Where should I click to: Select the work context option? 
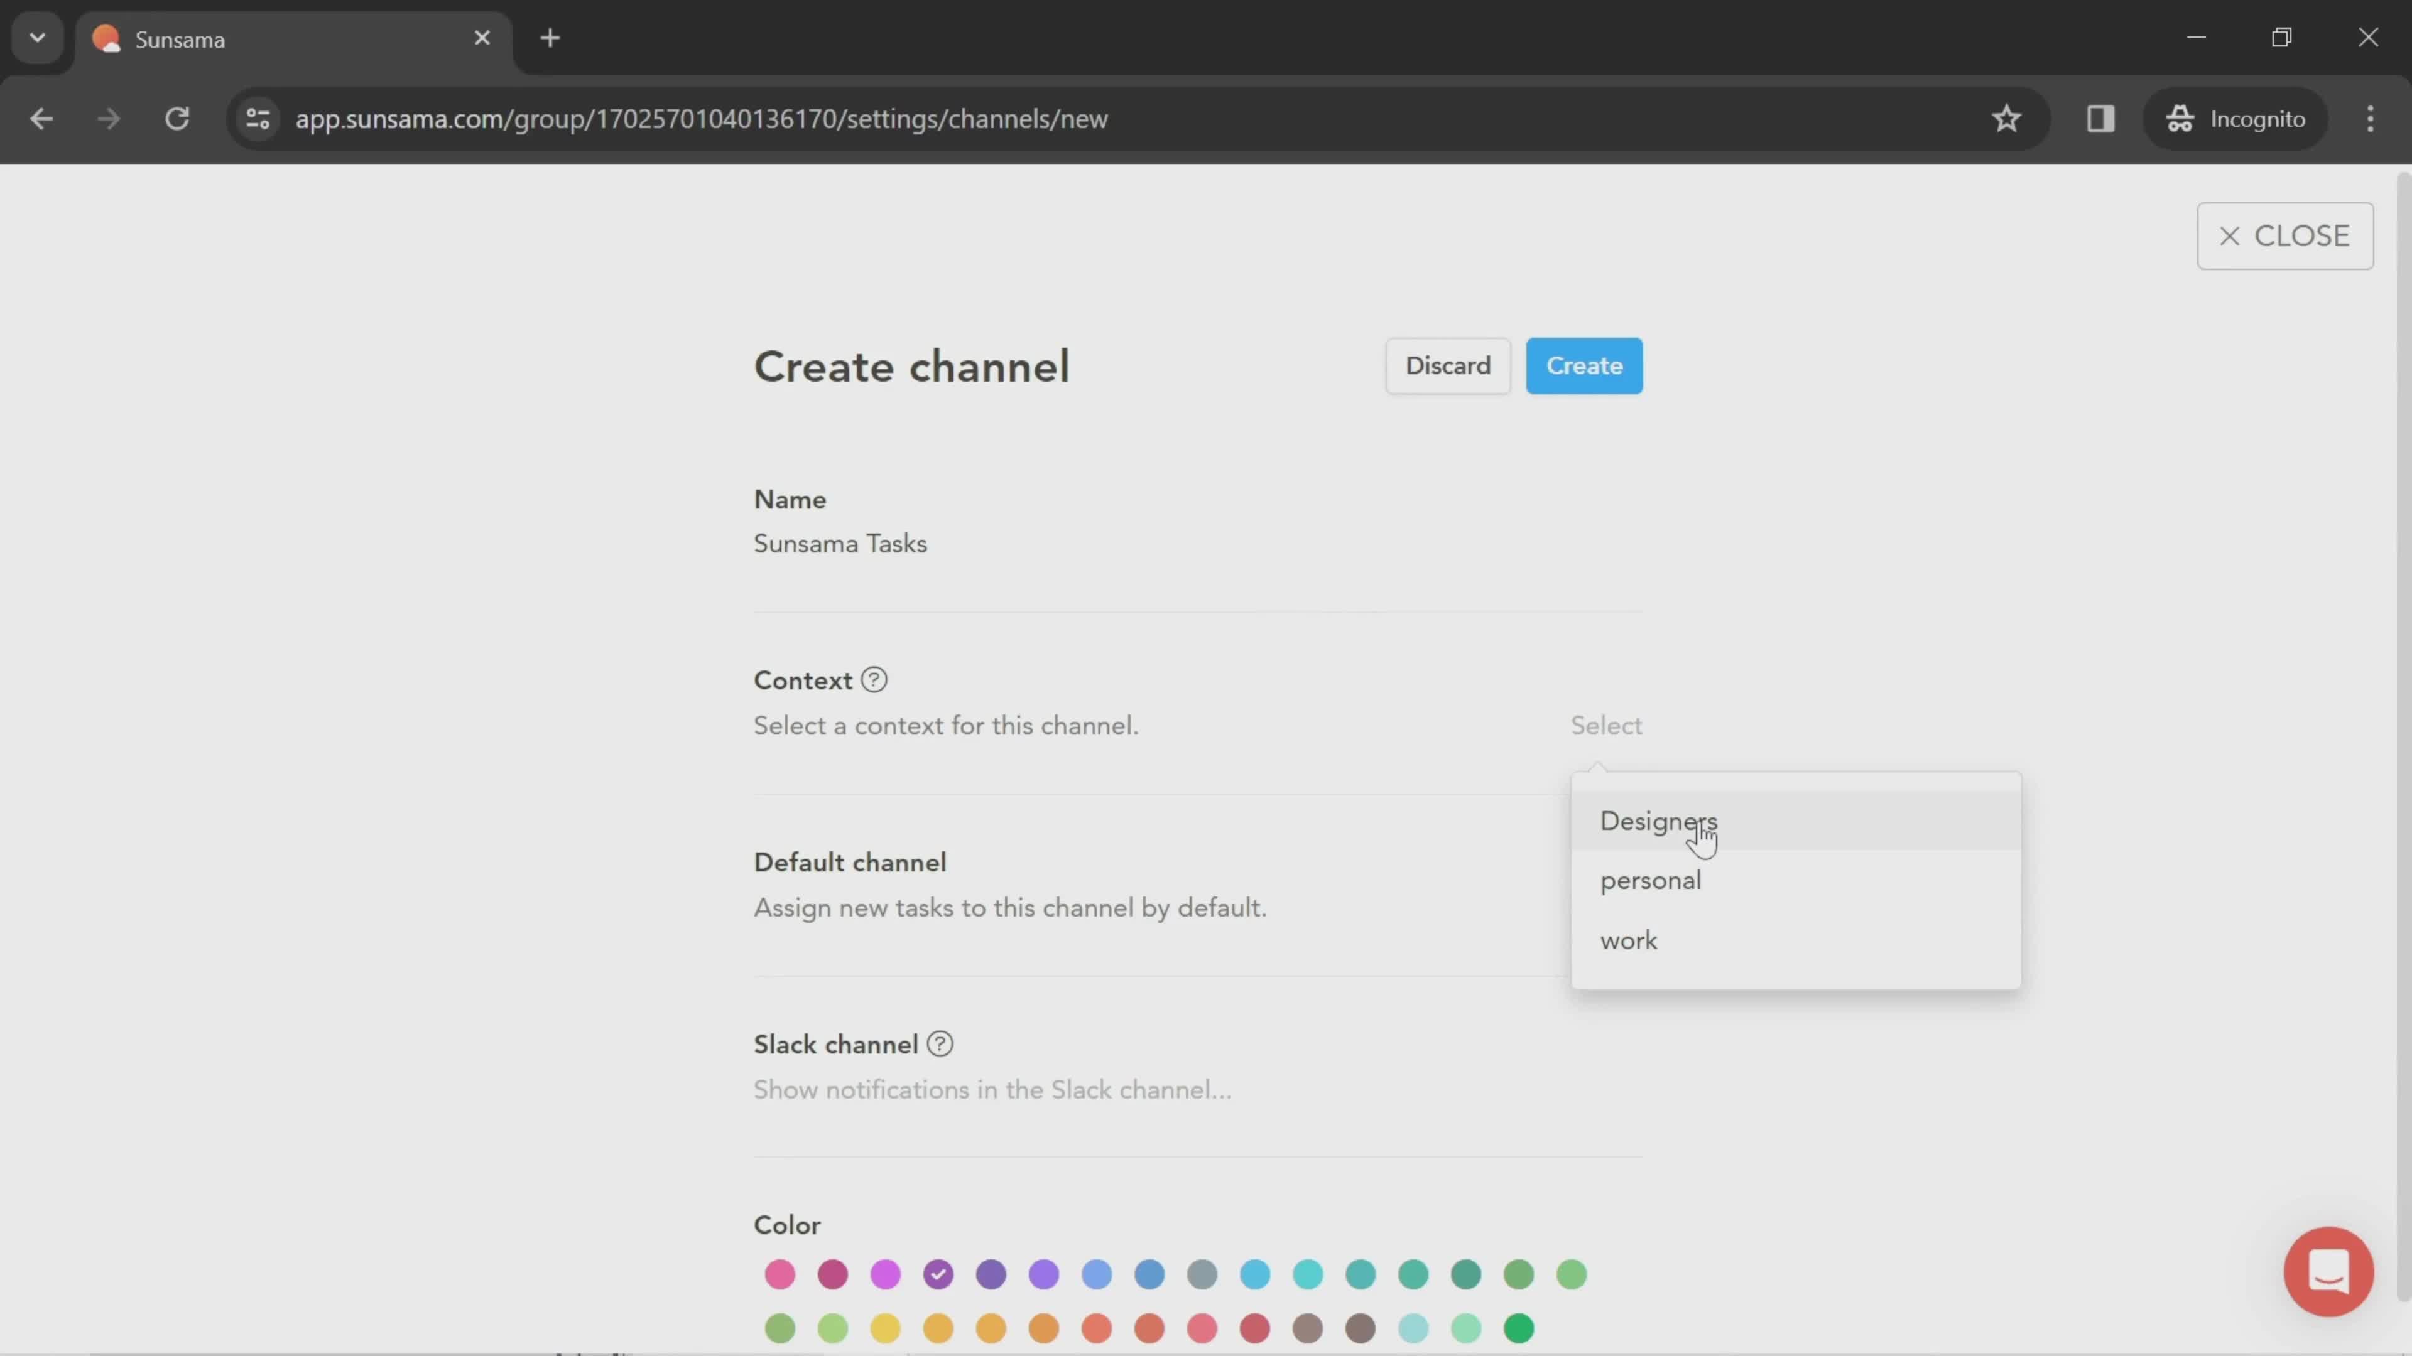[x=1629, y=939]
